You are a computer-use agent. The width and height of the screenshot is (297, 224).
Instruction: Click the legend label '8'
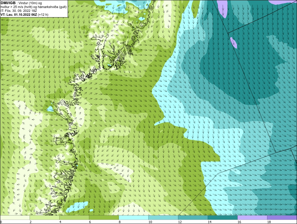click(119, 222)
